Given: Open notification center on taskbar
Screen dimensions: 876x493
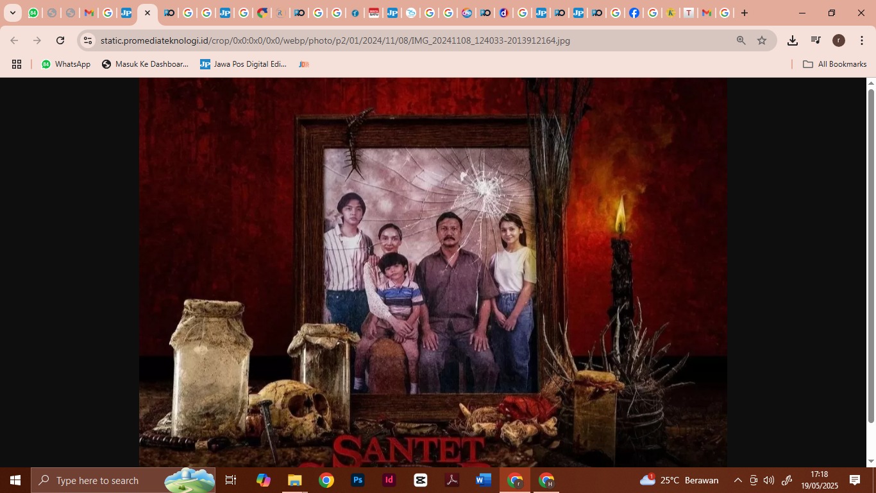Looking at the screenshot, I should tap(854, 480).
